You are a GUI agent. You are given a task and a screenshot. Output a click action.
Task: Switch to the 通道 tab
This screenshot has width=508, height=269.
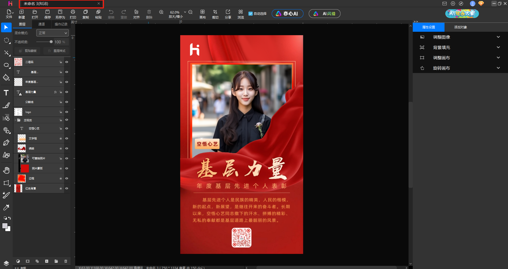coord(41,24)
